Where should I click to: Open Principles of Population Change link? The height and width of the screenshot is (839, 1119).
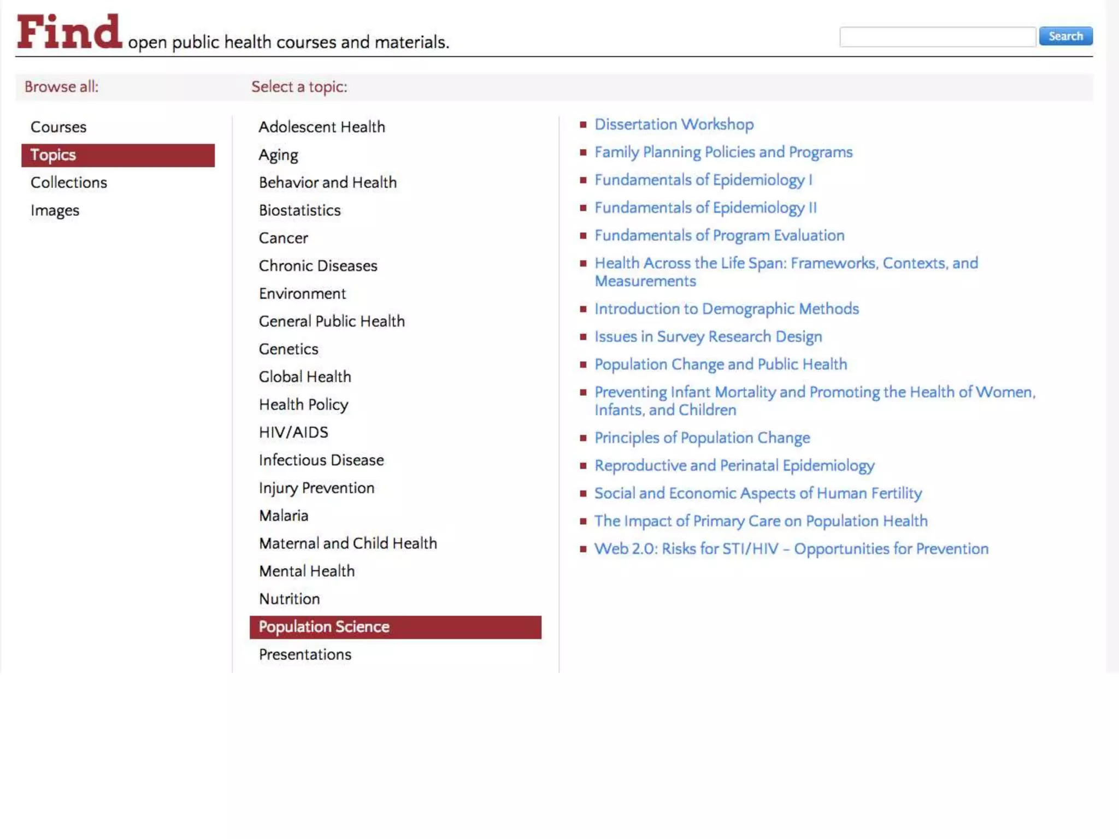pyautogui.click(x=702, y=438)
